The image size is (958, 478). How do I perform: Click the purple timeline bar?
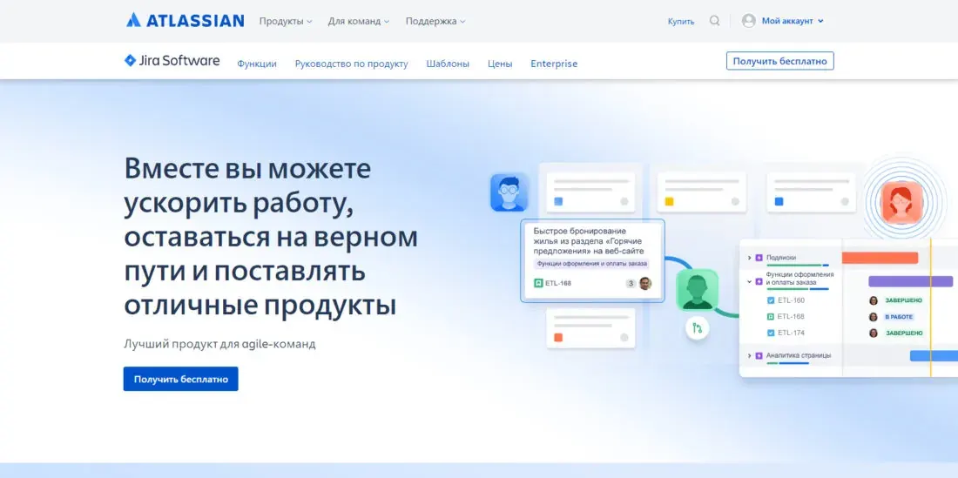(910, 281)
